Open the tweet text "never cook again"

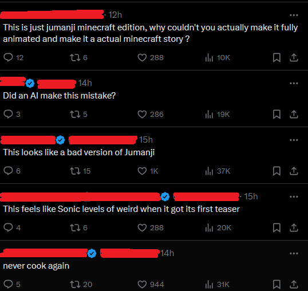[36, 266]
